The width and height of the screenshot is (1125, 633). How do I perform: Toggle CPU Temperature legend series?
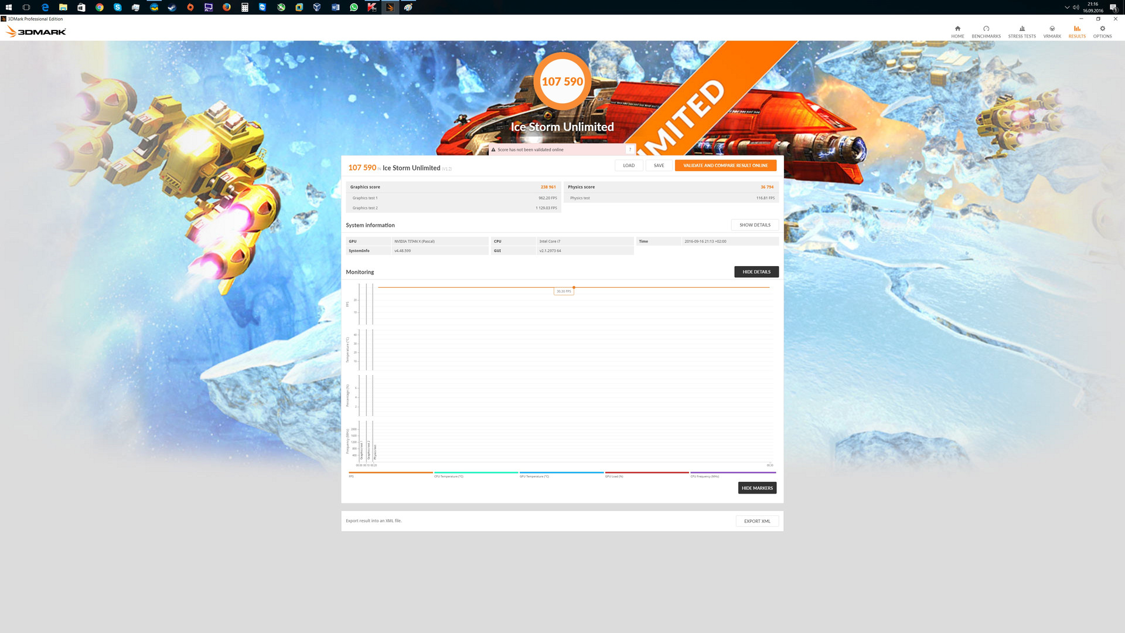476,474
